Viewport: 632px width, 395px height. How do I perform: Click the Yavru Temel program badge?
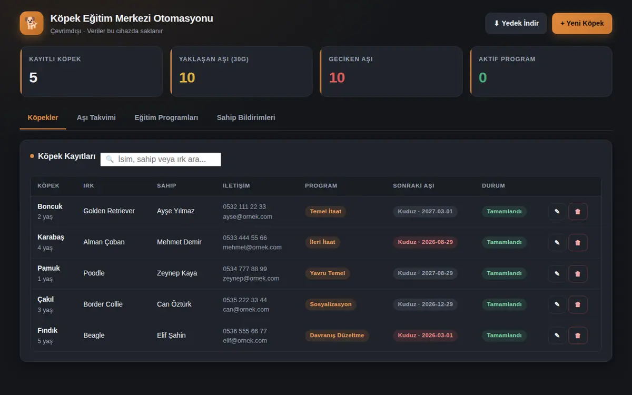click(x=328, y=273)
